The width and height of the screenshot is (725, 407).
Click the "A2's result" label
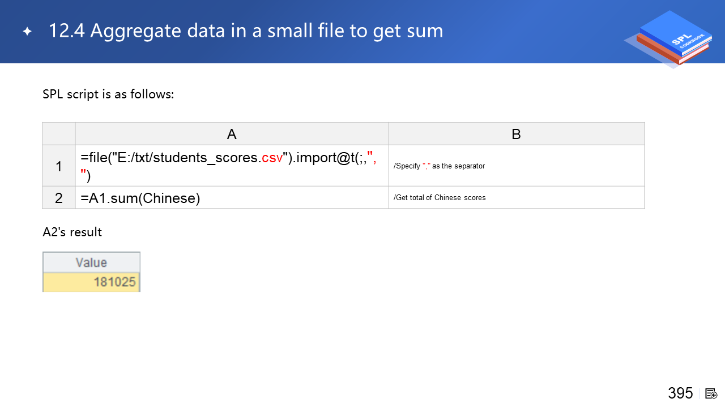[72, 232]
